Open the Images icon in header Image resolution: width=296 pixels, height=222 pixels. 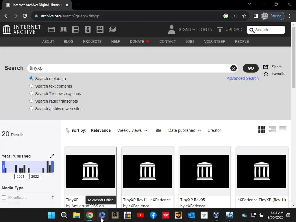[x=112, y=29]
